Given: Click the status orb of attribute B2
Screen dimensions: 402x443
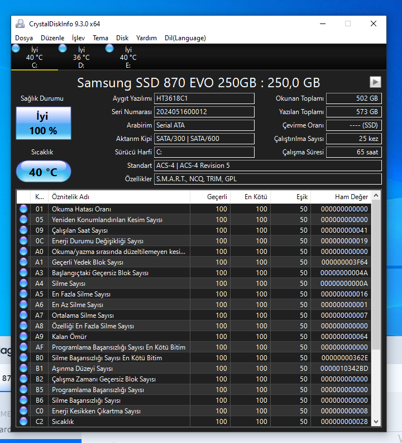Looking at the screenshot, I should pos(23,379).
